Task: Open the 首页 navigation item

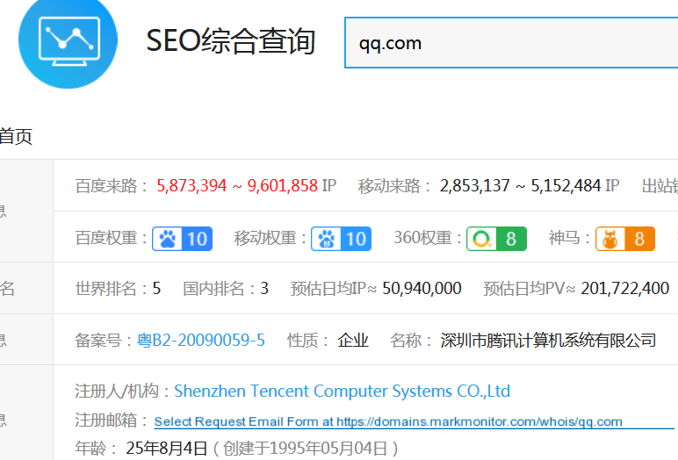Action: pyautogui.click(x=16, y=137)
